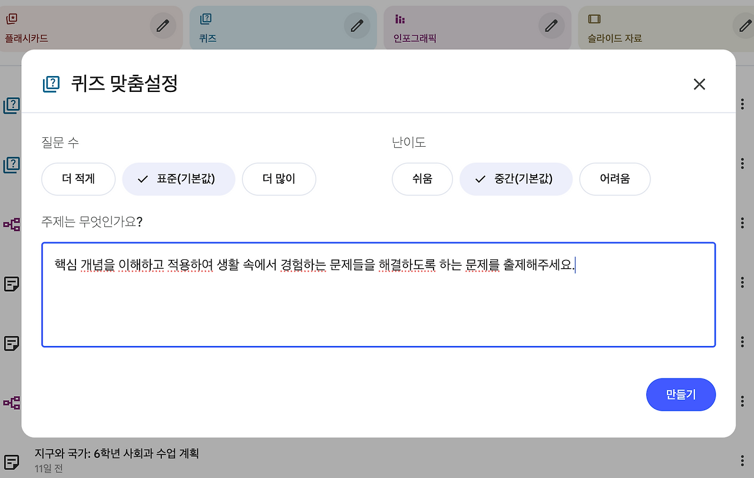
Task: Click the 퀴즈 맞춤설정 dialog title
Action: [x=124, y=84]
